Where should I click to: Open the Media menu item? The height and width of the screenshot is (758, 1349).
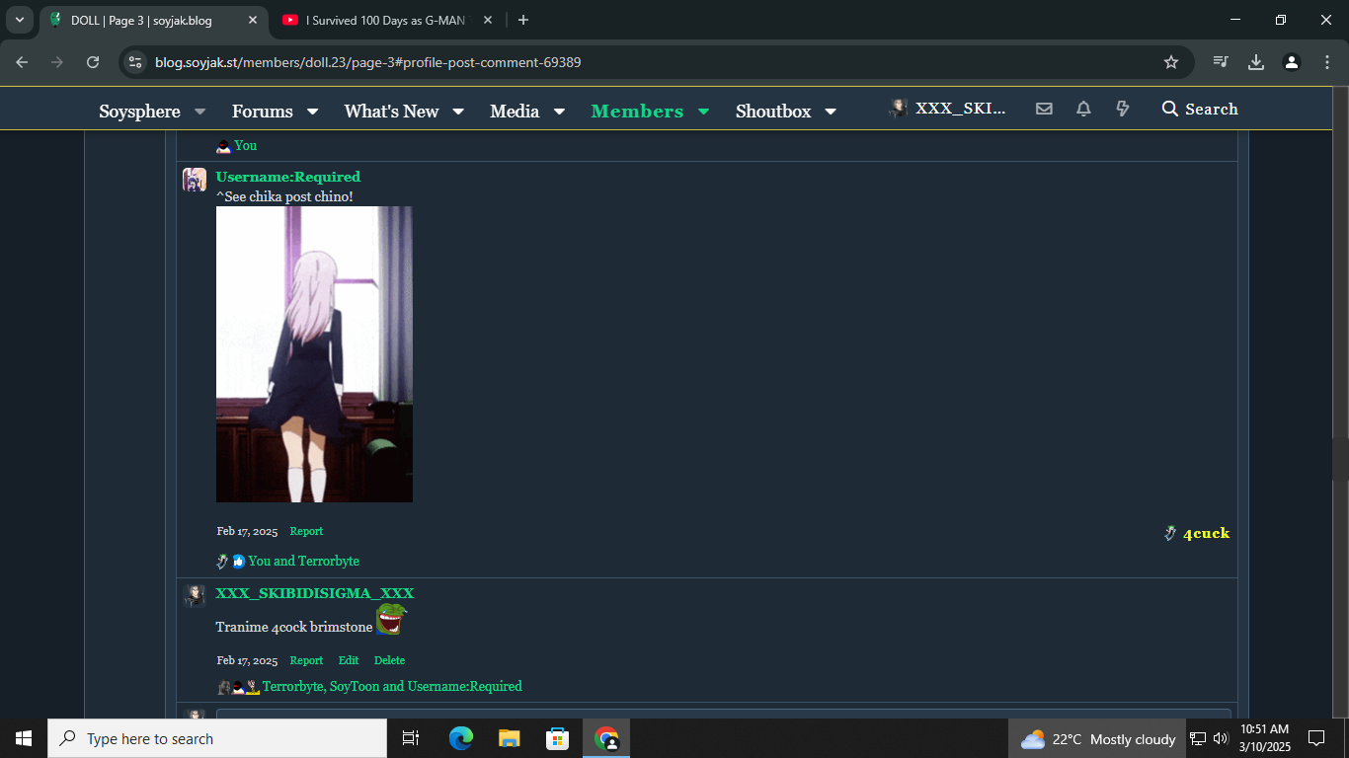coord(515,112)
